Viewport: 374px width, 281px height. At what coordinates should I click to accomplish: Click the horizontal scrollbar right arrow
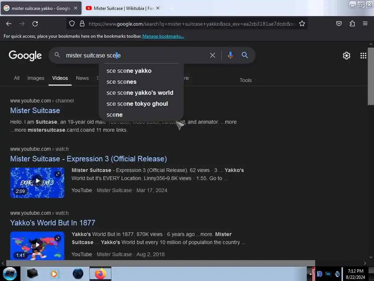(365, 263)
